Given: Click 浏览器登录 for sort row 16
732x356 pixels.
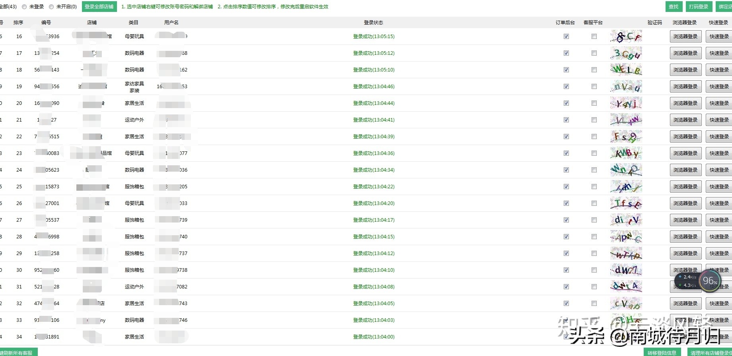Looking at the screenshot, I should tap(685, 37).
